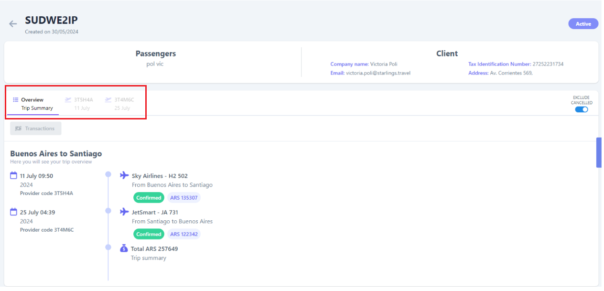Click the Active status badge

coord(583,24)
